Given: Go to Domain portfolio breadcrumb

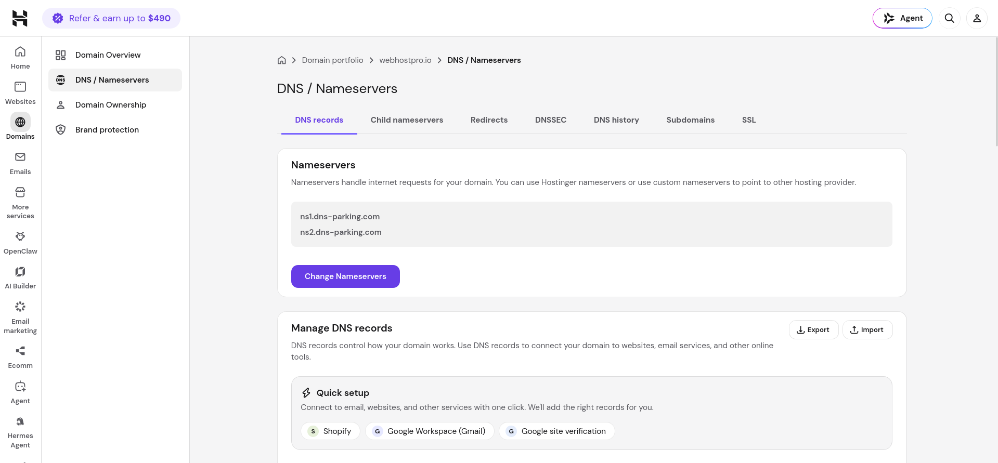Looking at the screenshot, I should pos(333,60).
